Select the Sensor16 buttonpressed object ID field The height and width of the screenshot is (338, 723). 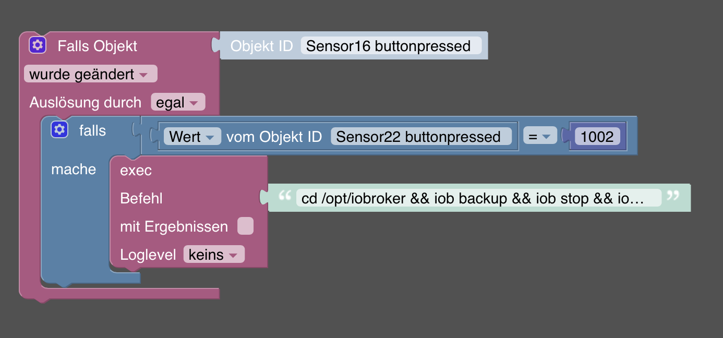[388, 46]
